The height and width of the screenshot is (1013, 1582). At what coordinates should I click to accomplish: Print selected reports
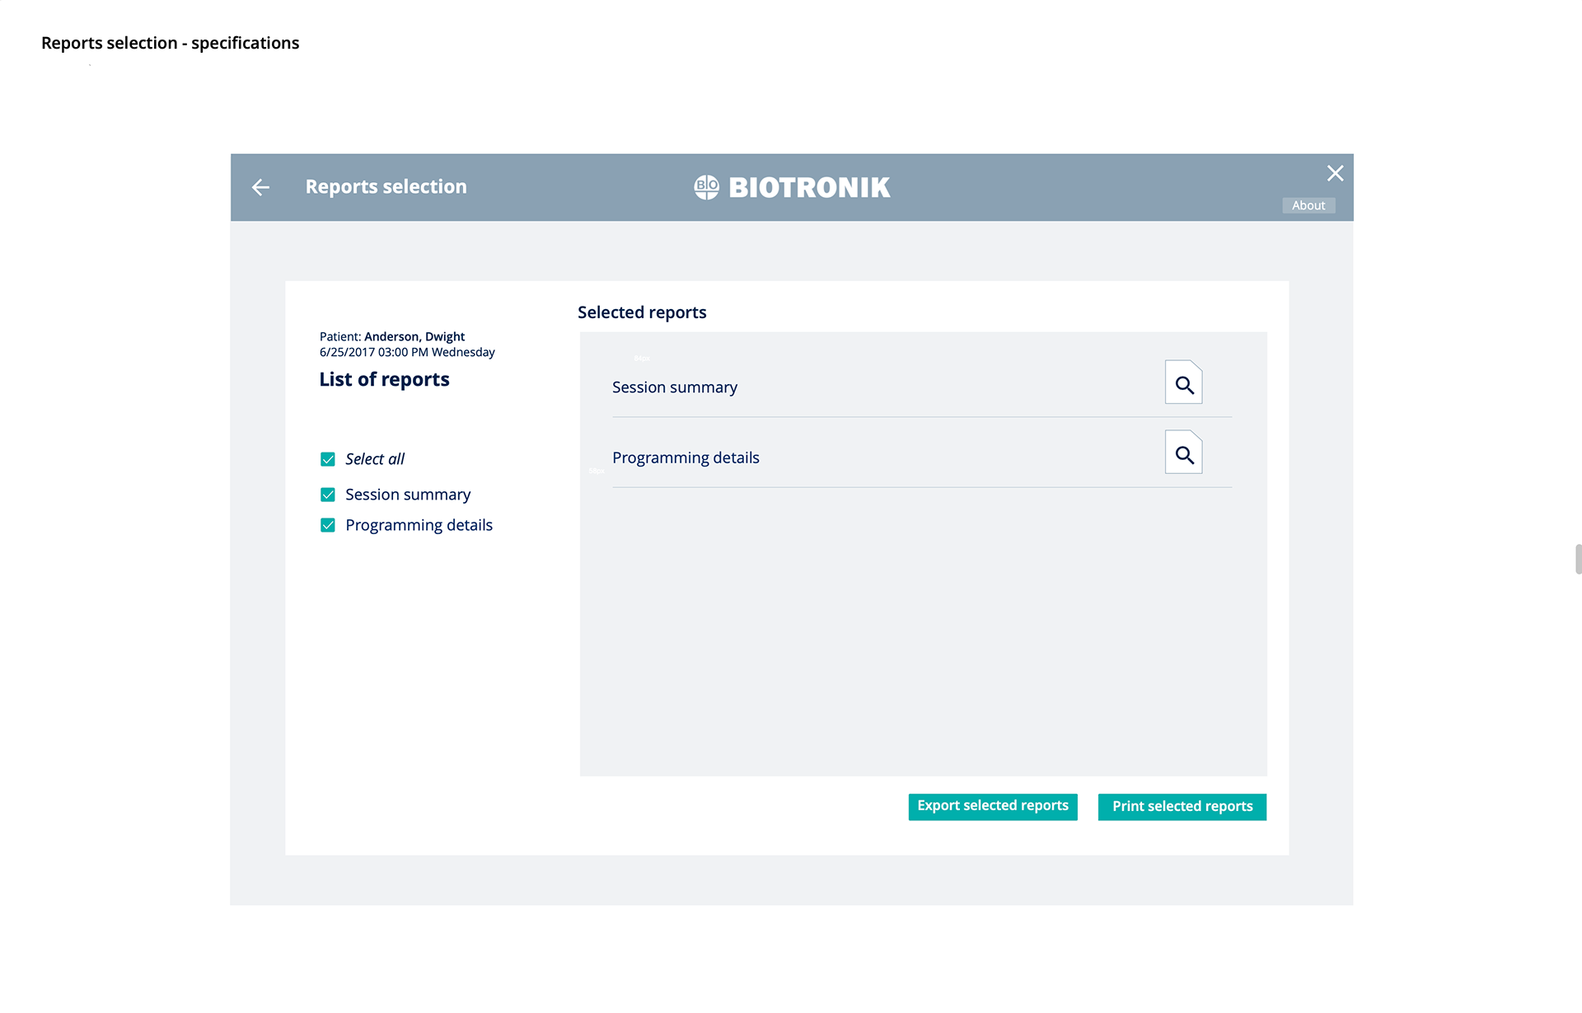pos(1182,806)
